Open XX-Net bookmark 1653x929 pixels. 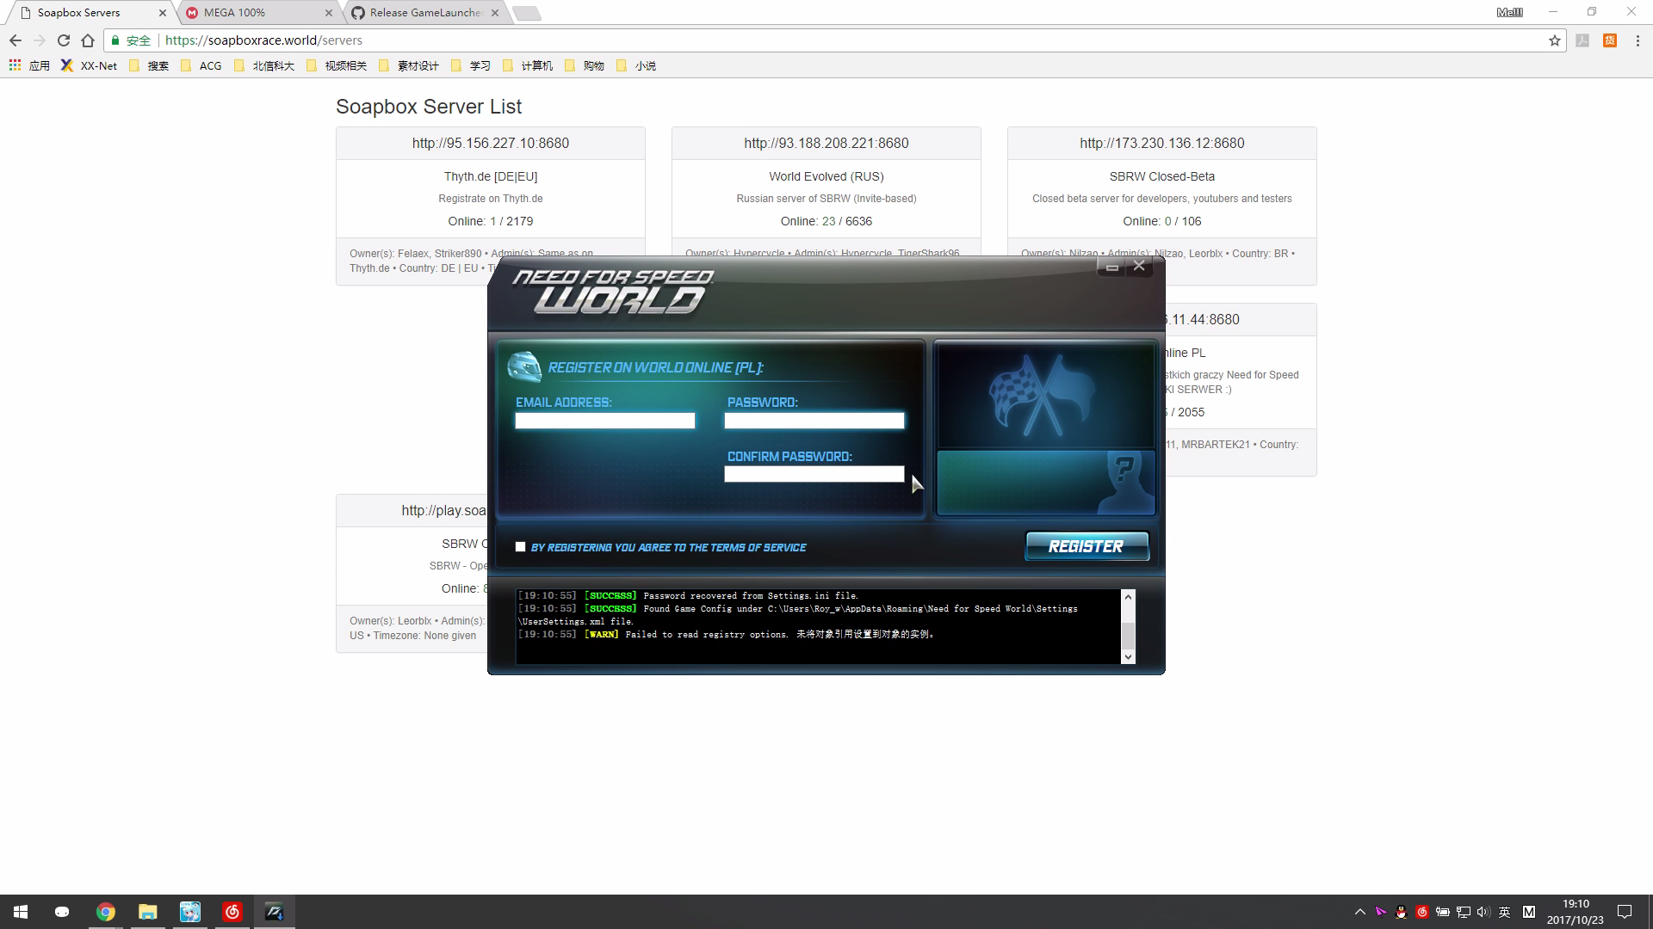[89, 65]
